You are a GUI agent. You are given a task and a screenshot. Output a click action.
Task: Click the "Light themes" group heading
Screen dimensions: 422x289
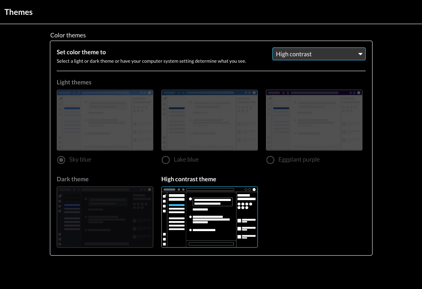click(74, 82)
